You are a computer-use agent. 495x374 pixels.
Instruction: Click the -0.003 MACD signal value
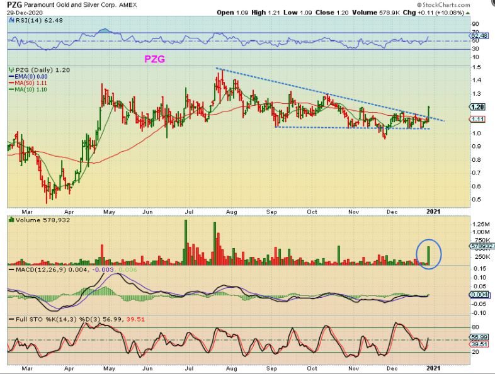tap(103, 270)
